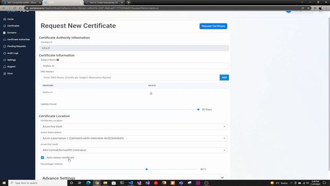Click the Docs icon in sidebar
The width and height of the screenshot is (330, 186).
5,73
